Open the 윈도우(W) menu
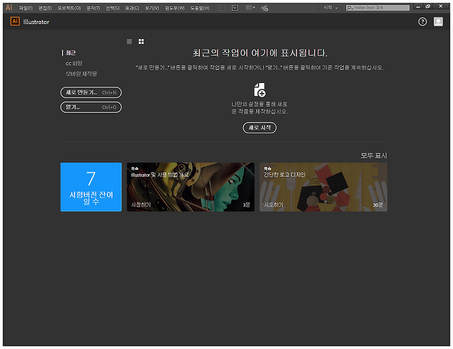 point(174,8)
